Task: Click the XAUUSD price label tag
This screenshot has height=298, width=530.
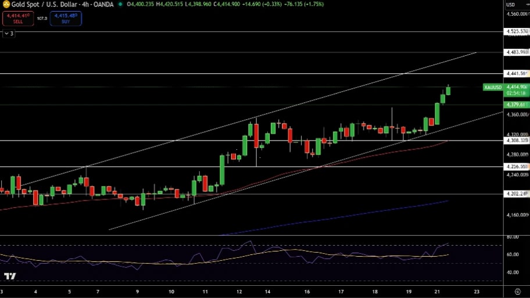Action: (492, 87)
